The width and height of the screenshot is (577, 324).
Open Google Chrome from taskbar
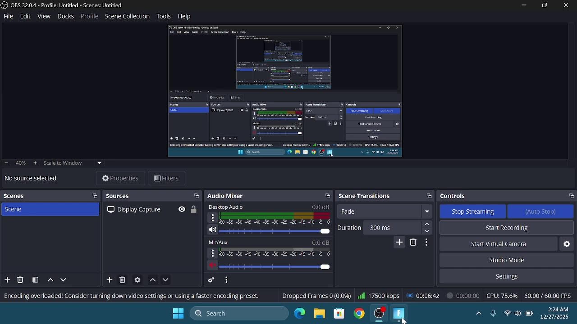[359, 314]
